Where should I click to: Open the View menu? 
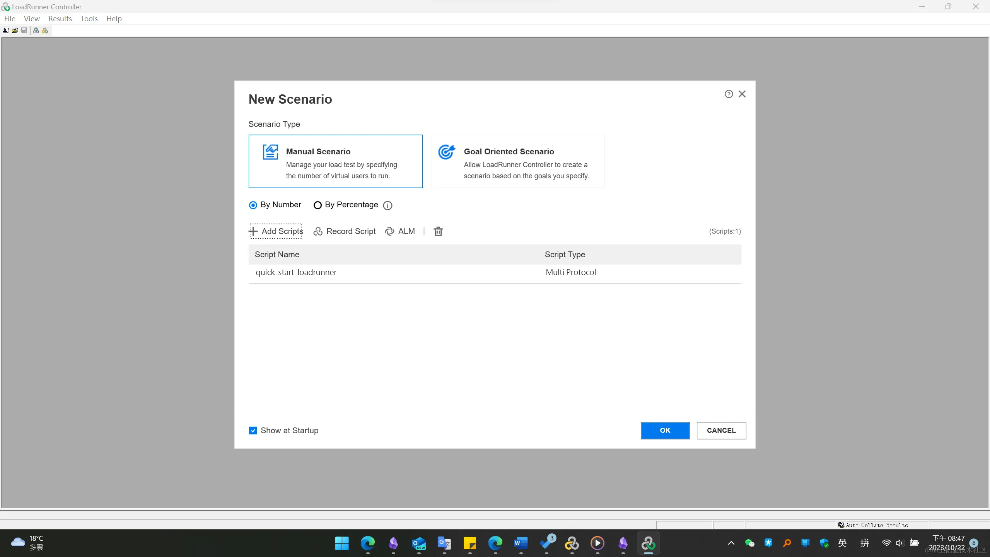coord(32,19)
